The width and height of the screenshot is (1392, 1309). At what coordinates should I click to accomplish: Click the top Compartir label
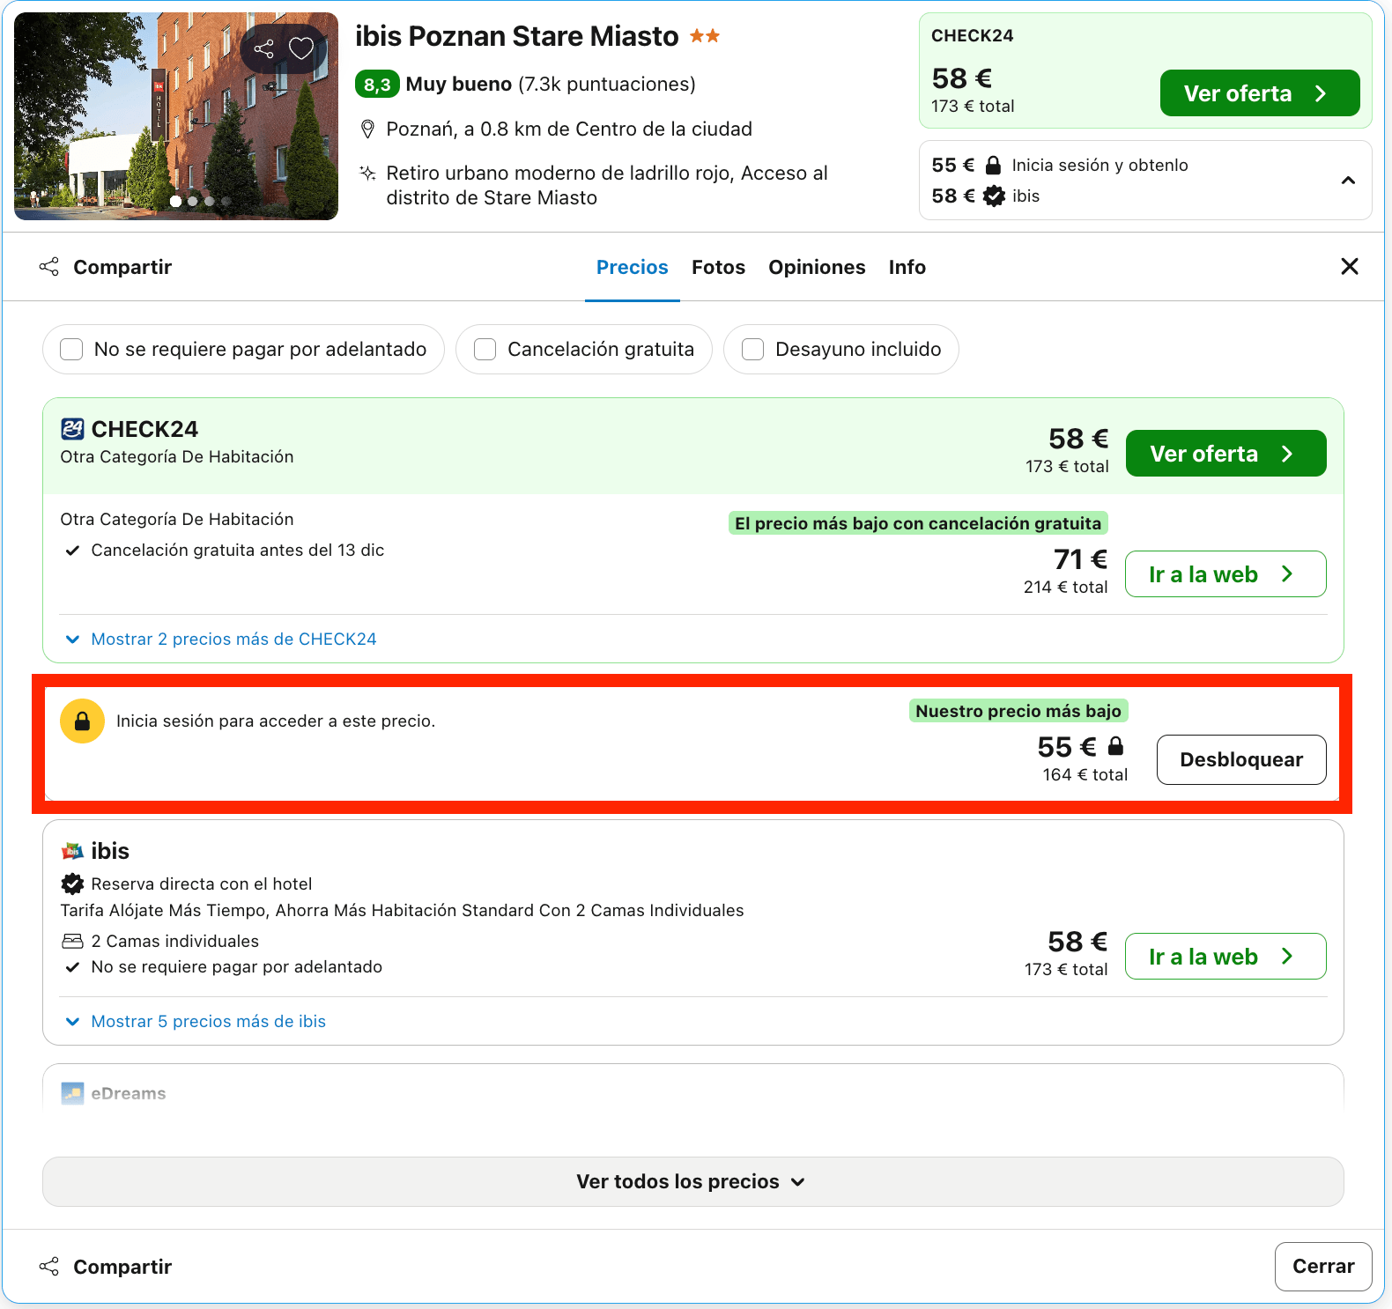[x=122, y=267]
